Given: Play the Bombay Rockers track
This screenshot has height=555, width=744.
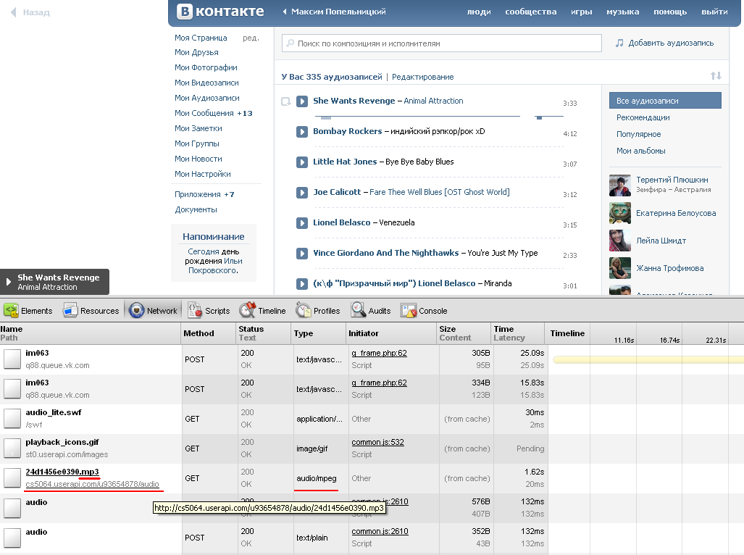Looking at the screenshot, I should point(302,131).
